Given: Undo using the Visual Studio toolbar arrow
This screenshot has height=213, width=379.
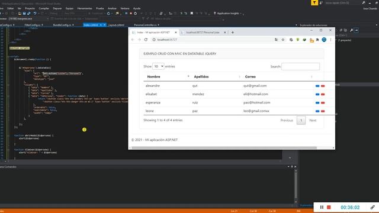Looking at the screenshot, I should tap(35, 13).
